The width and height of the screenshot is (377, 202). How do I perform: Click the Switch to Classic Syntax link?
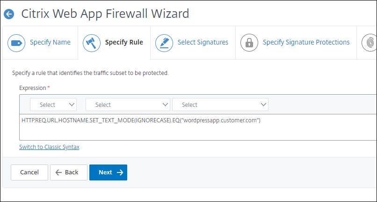coord(49,147)
